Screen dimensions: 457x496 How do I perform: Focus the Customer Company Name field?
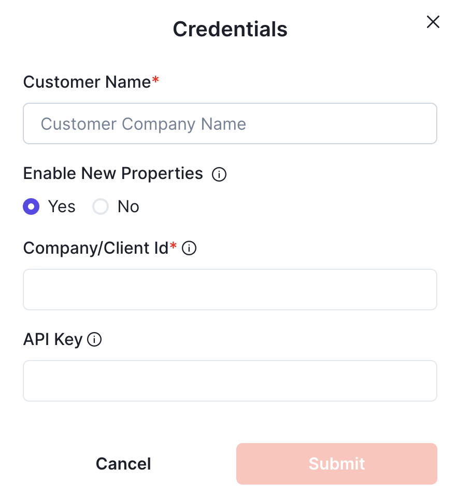coord(230,123)
